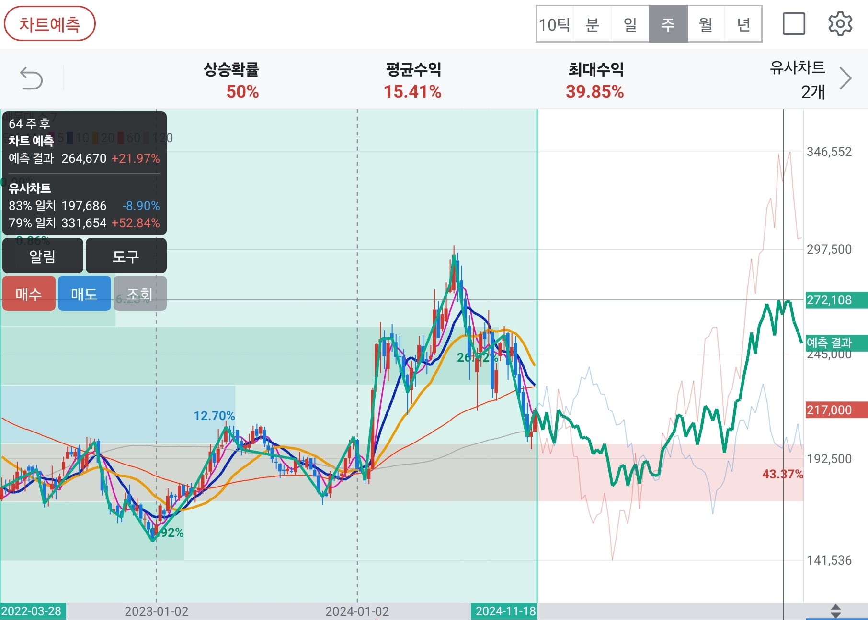The image size is (868, 620).
Task: Toggle the fullscreen square icon
Action: click(x=794, y=24)
